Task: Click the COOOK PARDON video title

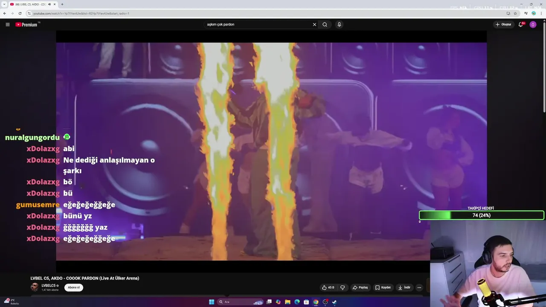Action: pyautogui.click(x=85, y=278)
